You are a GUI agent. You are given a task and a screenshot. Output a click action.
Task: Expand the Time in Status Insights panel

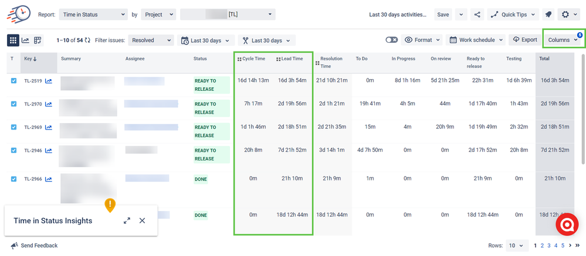coord(127,220)
